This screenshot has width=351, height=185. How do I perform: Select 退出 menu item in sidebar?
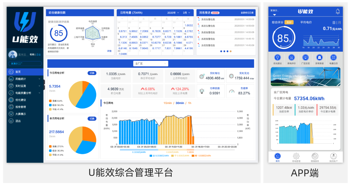click(18, 121)
